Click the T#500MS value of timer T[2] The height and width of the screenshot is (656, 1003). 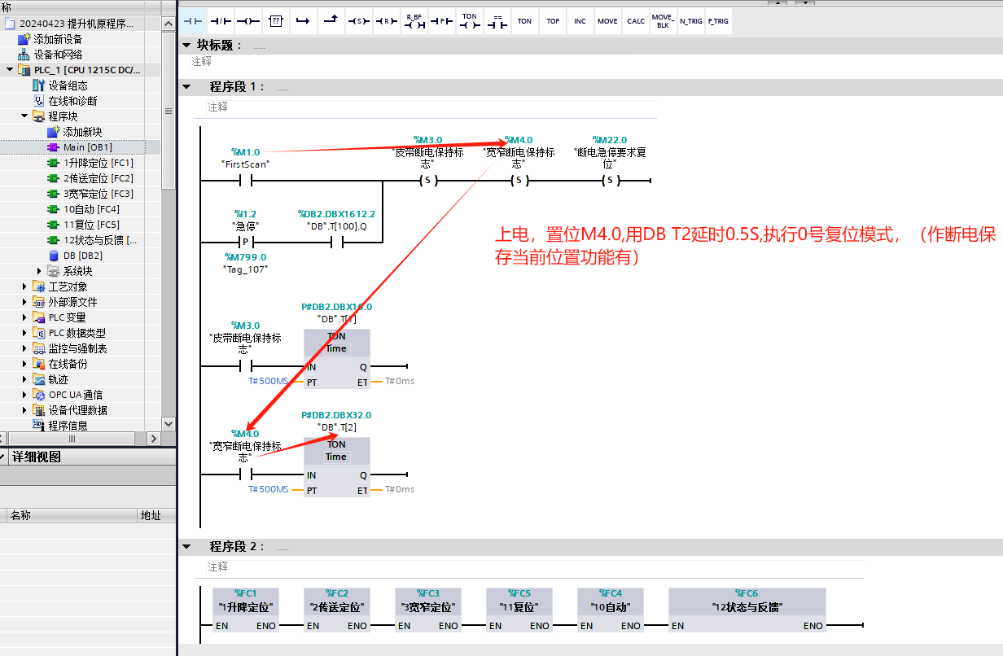click(268, 489)
